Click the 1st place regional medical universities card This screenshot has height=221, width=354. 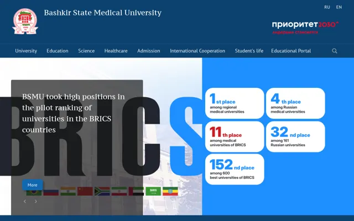[x=235, y=103]
